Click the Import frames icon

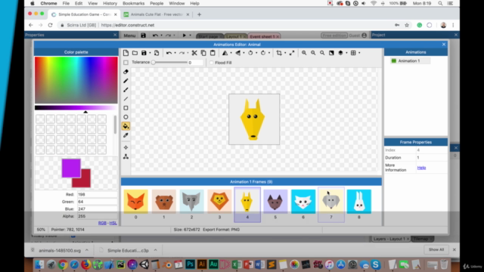click(x=157, y=53)
